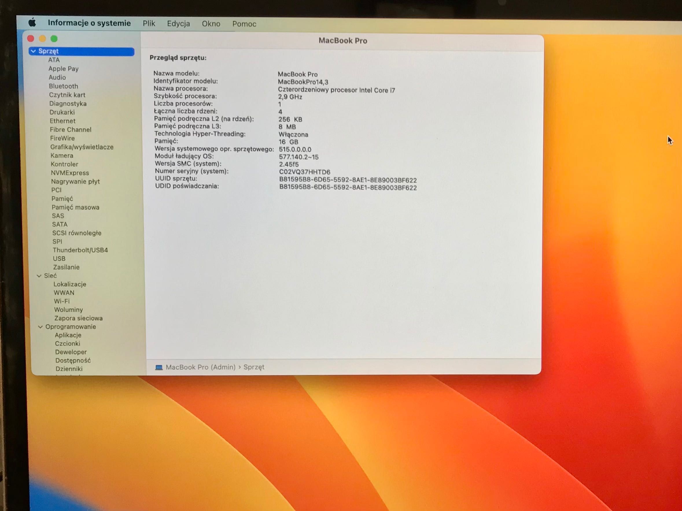Click MacBook Pro (Admin) in the path bar
Viewport: 682px width, 511px height.
201,367
